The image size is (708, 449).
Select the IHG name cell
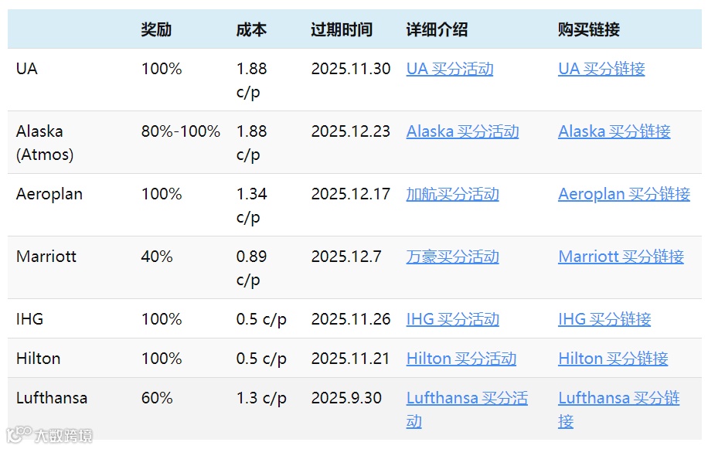(30, 319)
